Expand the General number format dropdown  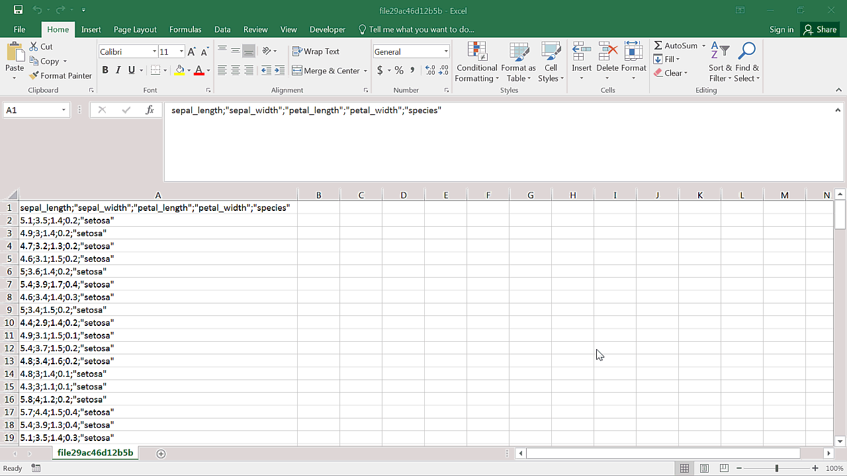446,52
